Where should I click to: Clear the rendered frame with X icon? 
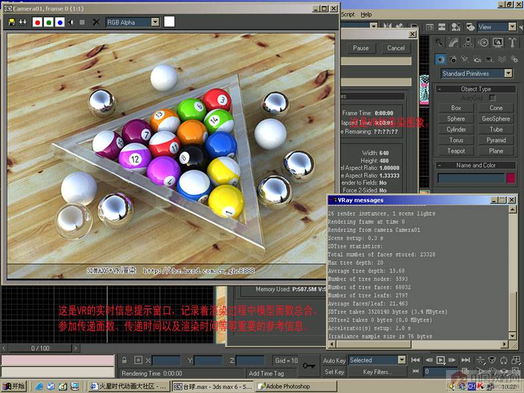coord(96,22)
